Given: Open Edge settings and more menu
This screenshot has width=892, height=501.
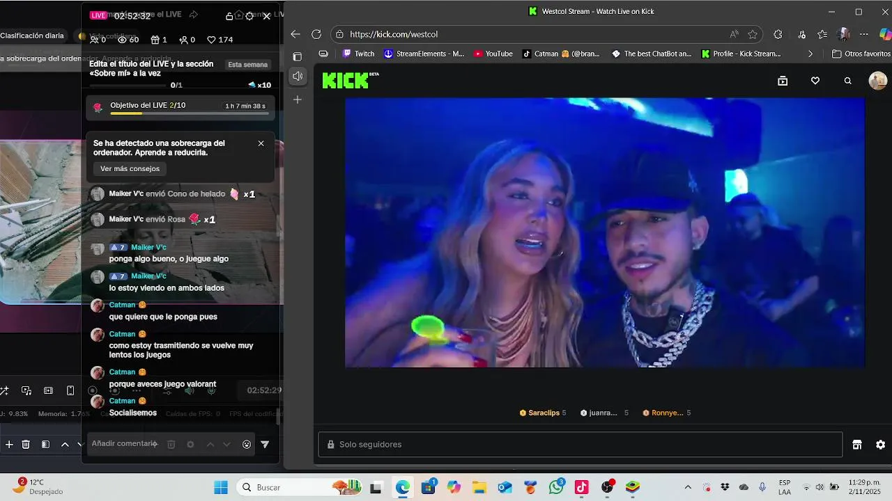Looking at the screenshot, I should pos(864,34).
